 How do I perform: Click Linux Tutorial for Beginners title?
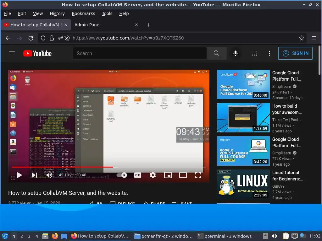[x=287, y=176]
